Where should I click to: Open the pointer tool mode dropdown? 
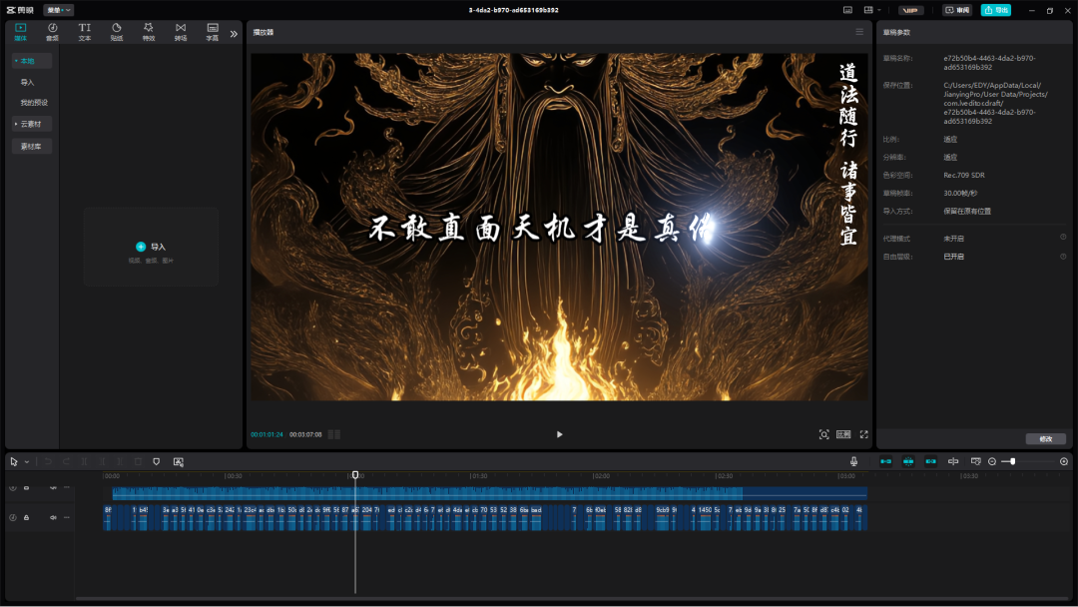coord(27,462)
